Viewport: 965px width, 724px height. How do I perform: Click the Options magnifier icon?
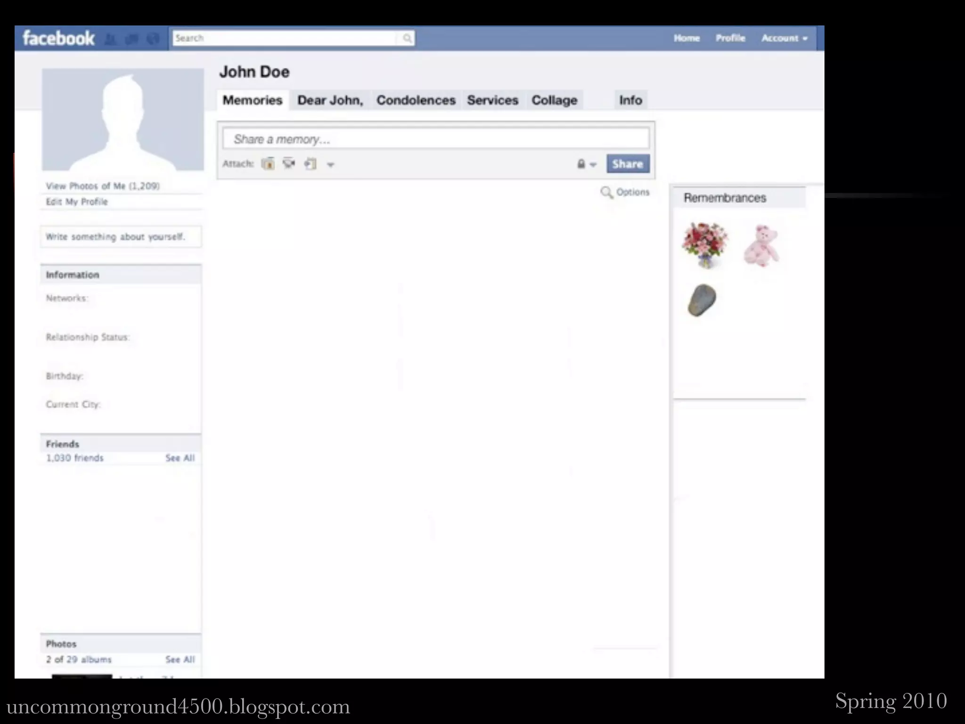pos(606,192)
